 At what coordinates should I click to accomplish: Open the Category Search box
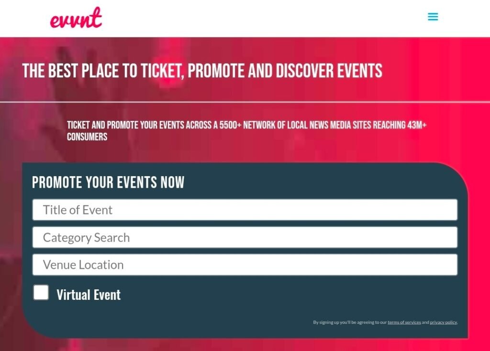pyautogui.click(x=245, y=237)
